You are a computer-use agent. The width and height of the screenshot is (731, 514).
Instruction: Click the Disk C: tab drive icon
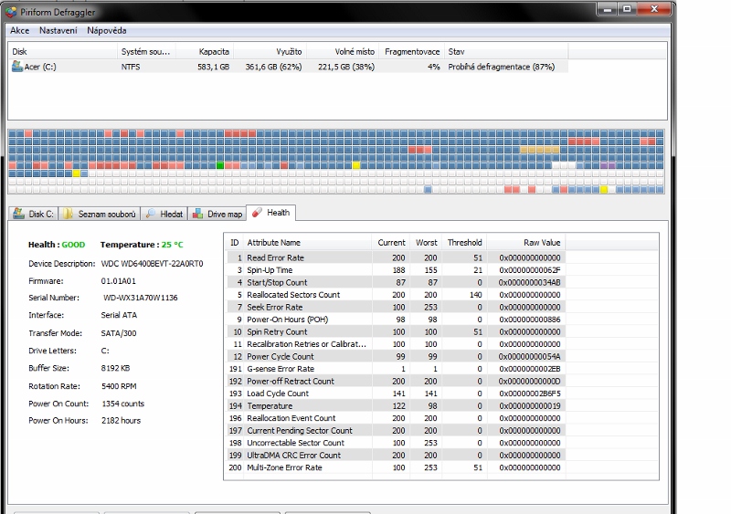18,214
